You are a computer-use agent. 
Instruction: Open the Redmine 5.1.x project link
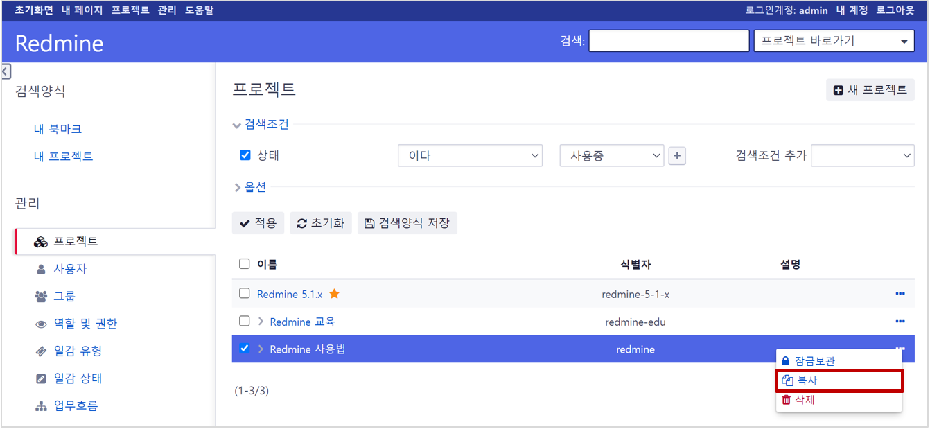[290, 294]
